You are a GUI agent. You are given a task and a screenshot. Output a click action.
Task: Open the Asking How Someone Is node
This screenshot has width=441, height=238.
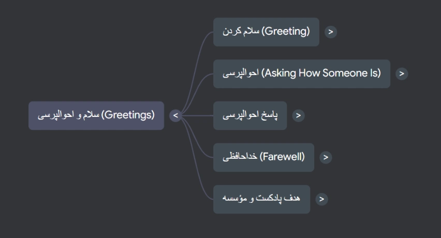click(x=301, y=73)
